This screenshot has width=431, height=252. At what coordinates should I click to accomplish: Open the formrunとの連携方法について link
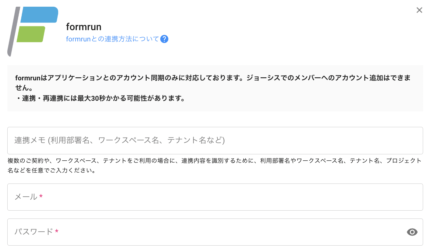tap(112, 39)
